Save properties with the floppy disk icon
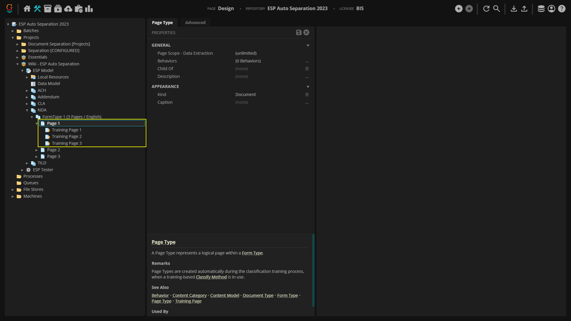571x321 pixels. (299, 33)
